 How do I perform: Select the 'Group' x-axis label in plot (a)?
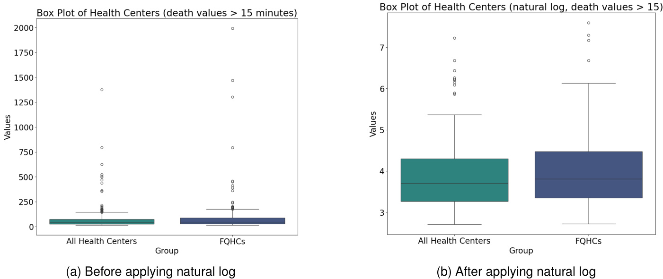[x=167, y=251]
